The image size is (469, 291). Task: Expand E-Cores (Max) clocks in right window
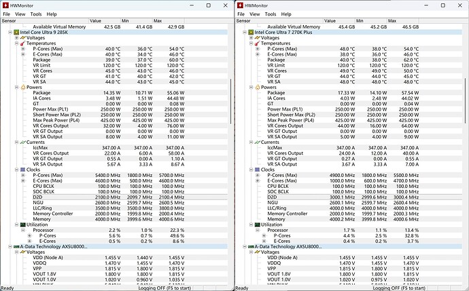click(x=258, y=180)
